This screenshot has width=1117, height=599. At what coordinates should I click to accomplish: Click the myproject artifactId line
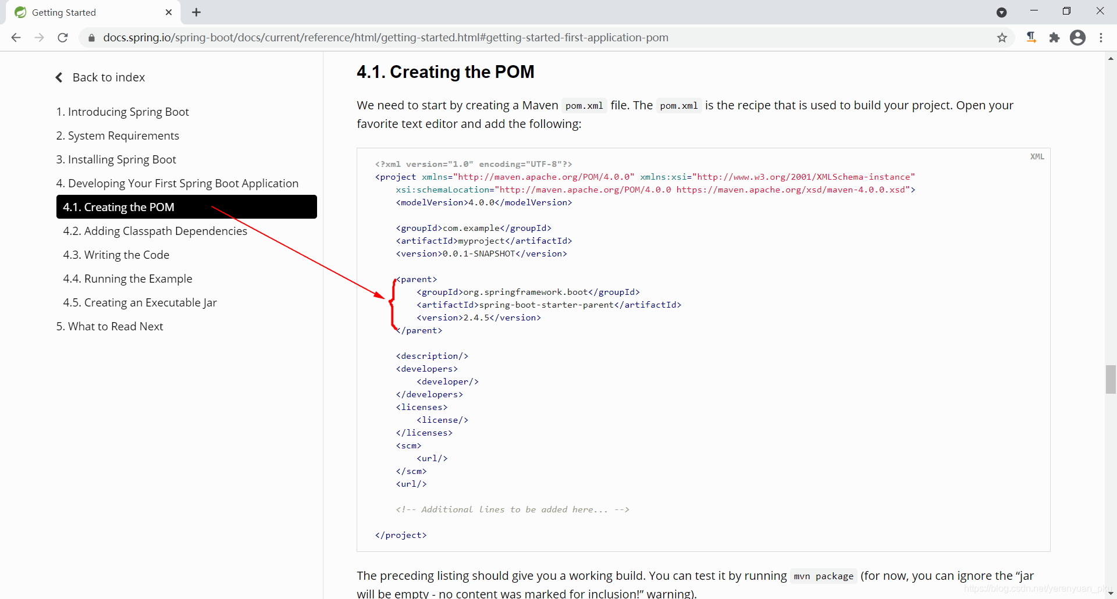click(x=484, y=241)
